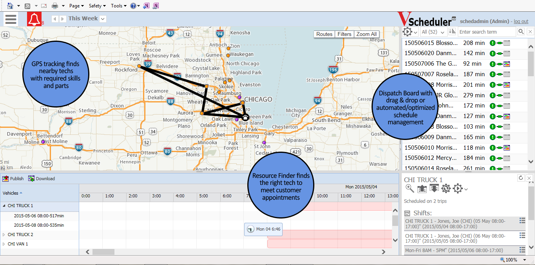Screen dimensions: 535x265
Task: Open the red alerts bell
Action: [x=34, y=19]
